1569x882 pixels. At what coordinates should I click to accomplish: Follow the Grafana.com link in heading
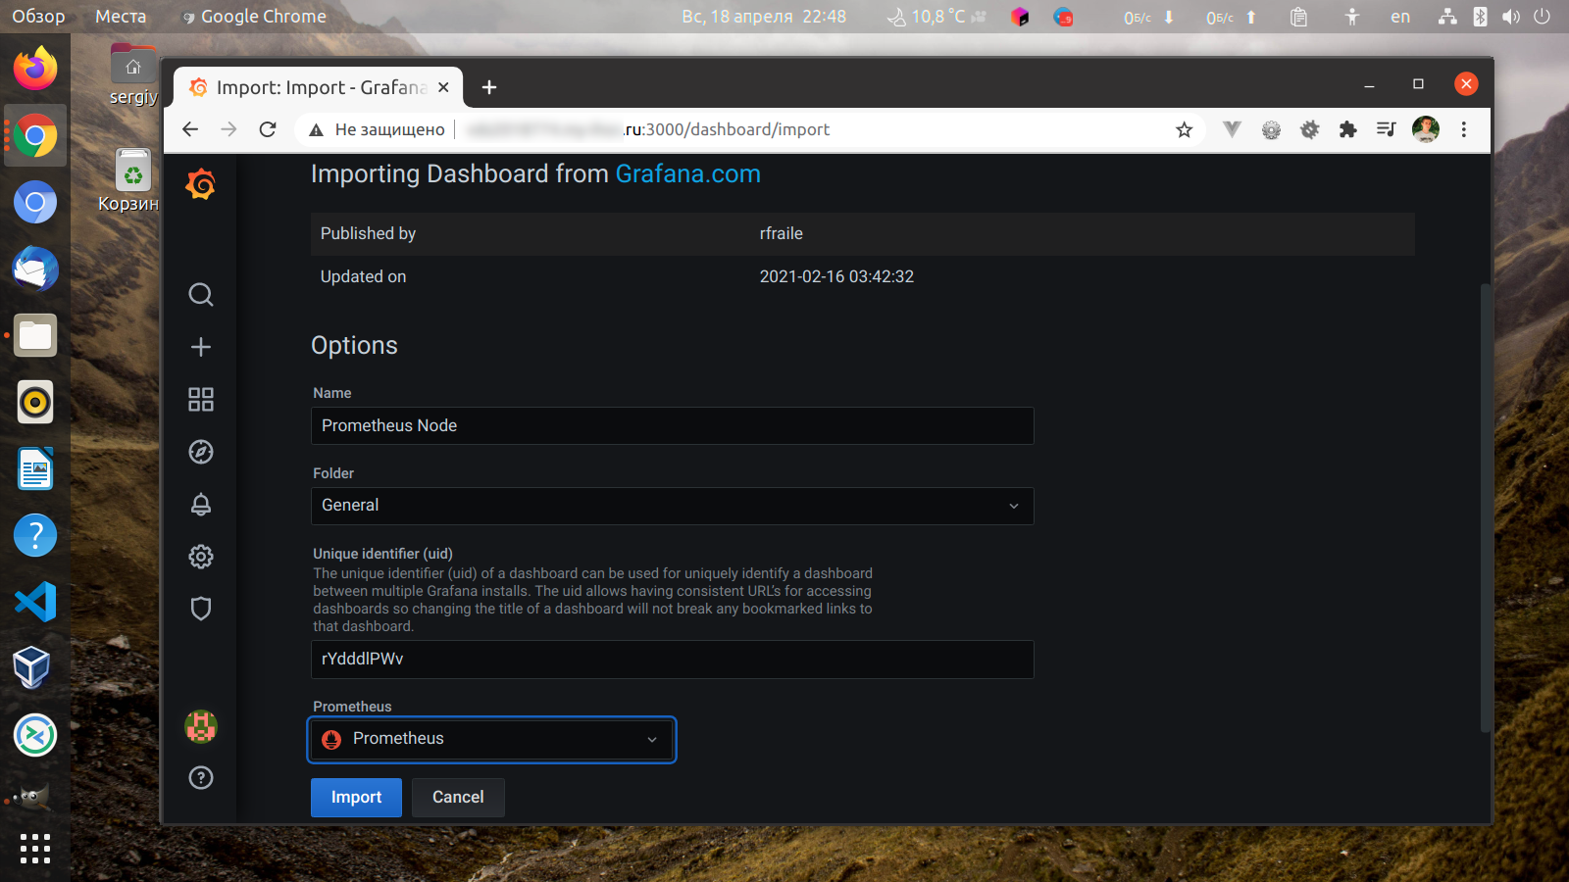click(x=687, y=174)
